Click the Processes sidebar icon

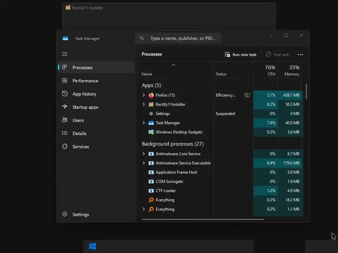pyautogui.click(x=64, y=67)
